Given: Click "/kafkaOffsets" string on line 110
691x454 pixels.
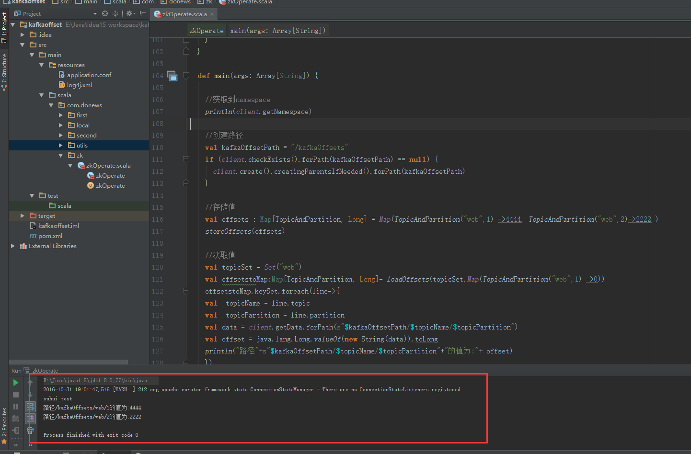Looking at the screenshot, I should (x=319, y=148).
